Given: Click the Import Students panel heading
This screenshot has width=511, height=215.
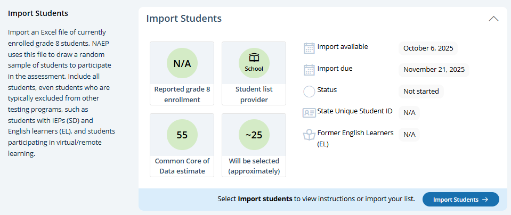Looking at the screenshot, I should click(x=184, y=19).
